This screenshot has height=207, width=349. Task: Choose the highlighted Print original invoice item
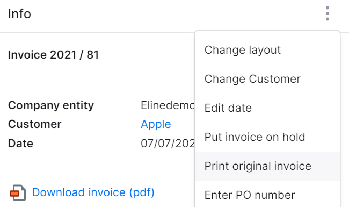(x=267, y=166)
